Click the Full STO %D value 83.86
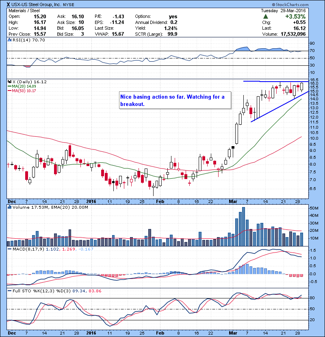 click(x=95, y=291)
